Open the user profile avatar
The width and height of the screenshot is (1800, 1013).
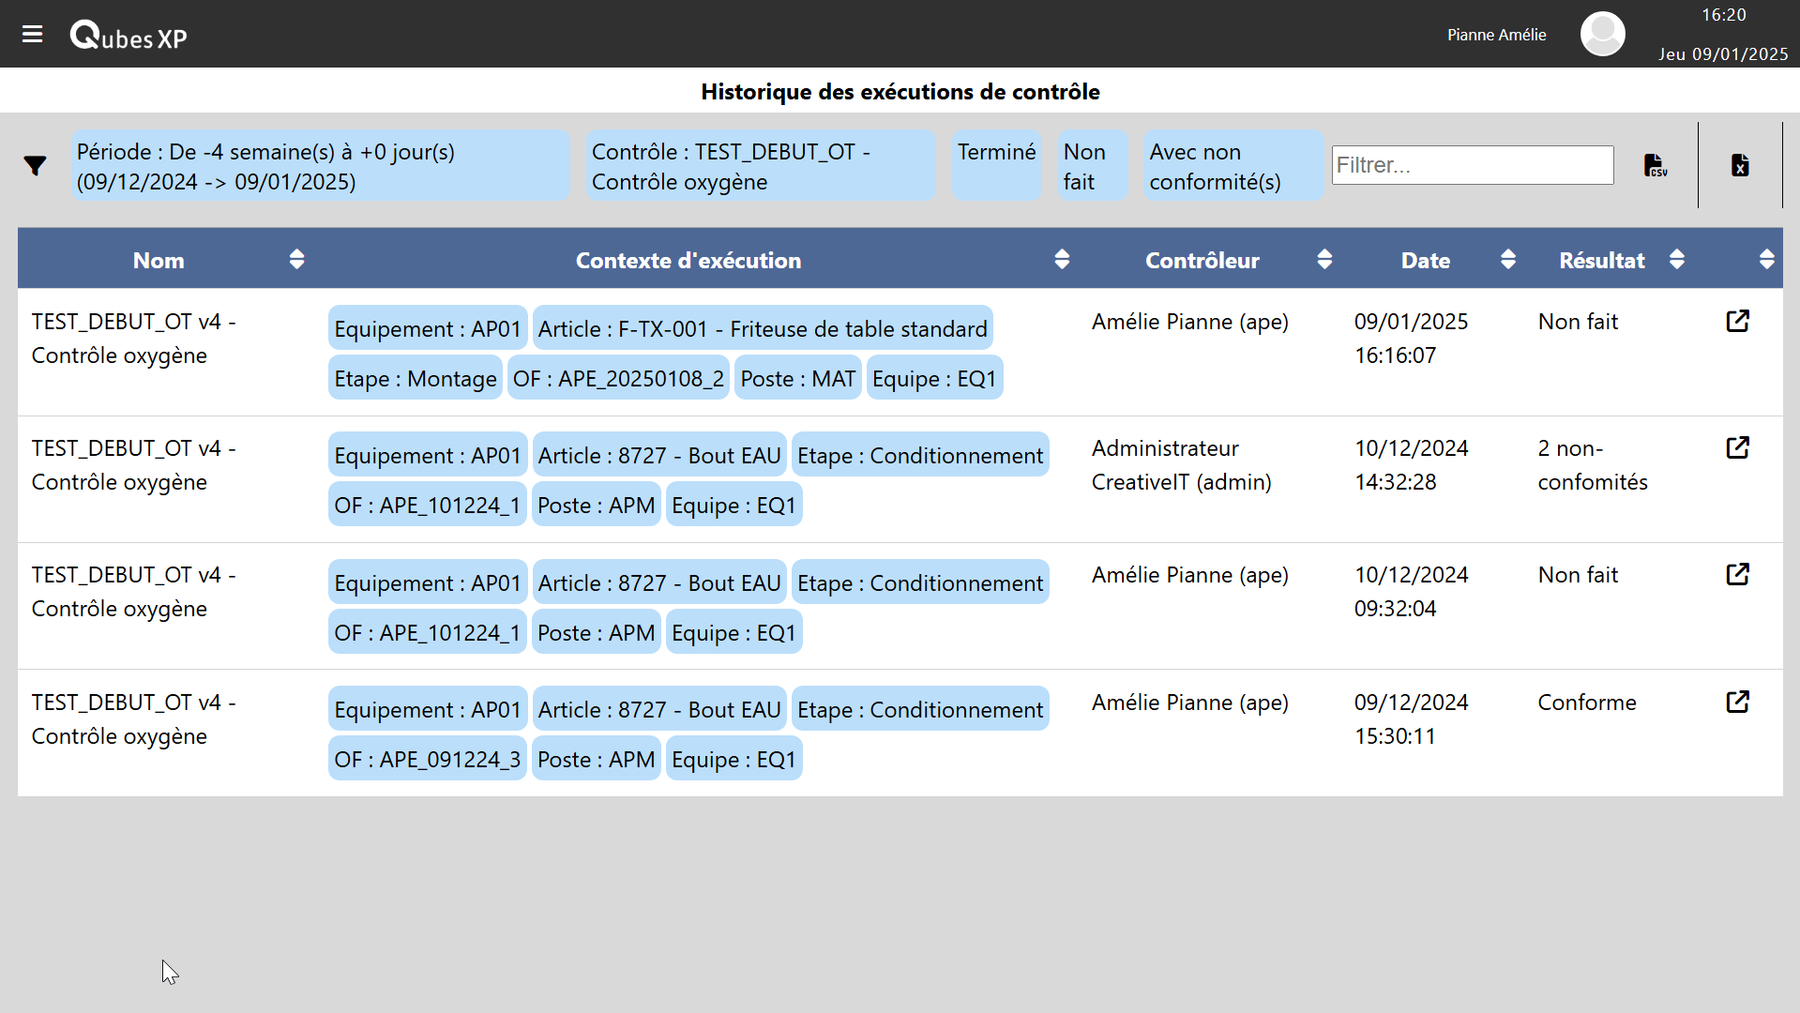[x=1602, y=34]
